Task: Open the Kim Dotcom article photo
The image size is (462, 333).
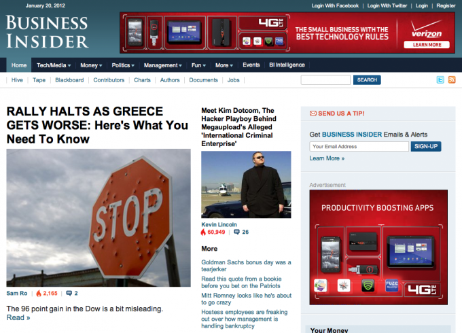Action: click(246, 185)
